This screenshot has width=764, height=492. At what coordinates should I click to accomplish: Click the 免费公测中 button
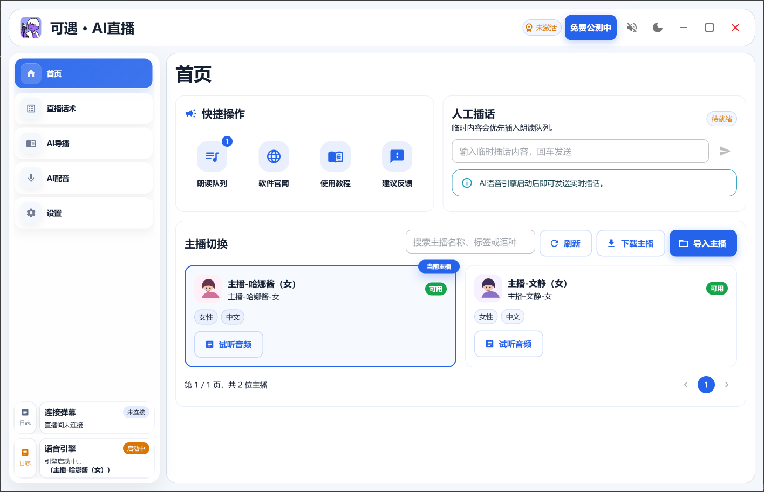591,28
